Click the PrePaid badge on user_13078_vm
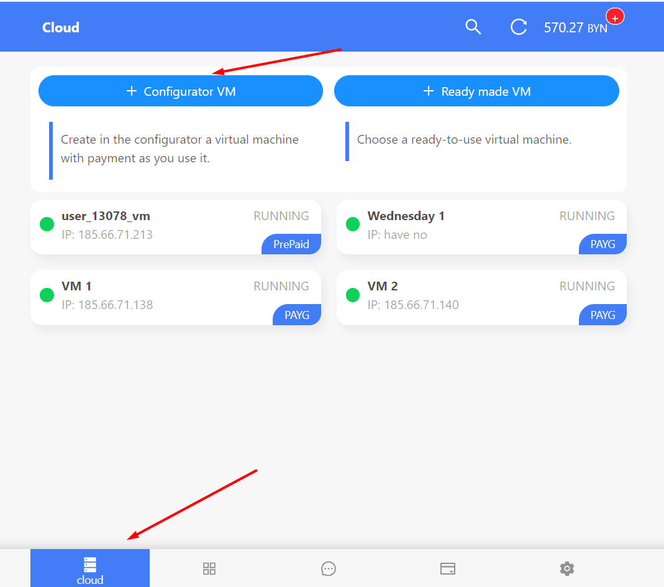The height and width of the screenshot is (587, 664). pyautogui.click(x=291, y=244)
